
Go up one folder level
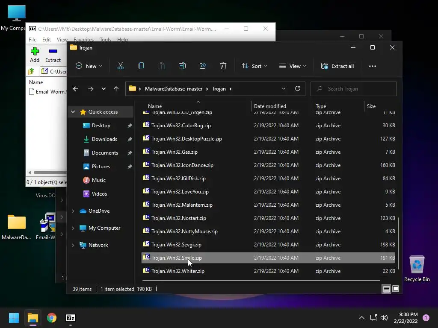pos(116,89)
